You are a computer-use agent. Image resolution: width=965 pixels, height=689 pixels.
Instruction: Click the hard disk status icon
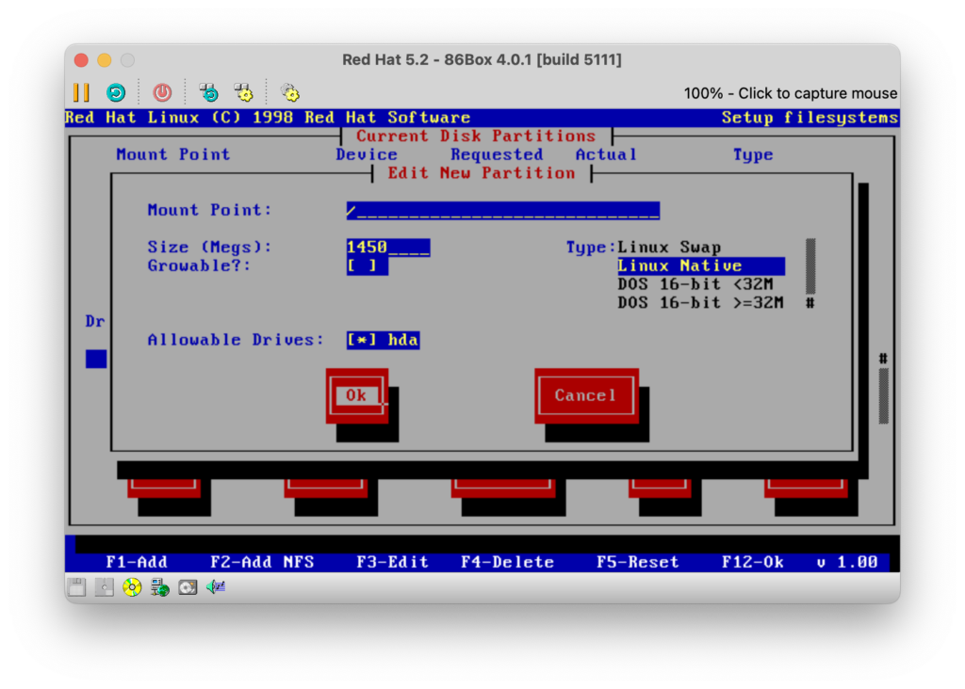(x=188, y=587)
